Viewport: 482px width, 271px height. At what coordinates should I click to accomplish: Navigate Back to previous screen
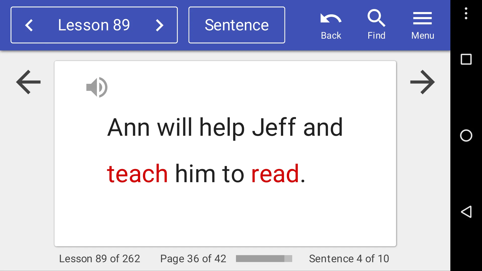(x=331, y=25)
